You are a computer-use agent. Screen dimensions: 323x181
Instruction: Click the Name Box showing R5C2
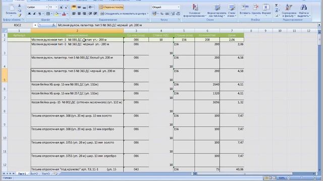(x=18, y=25)
